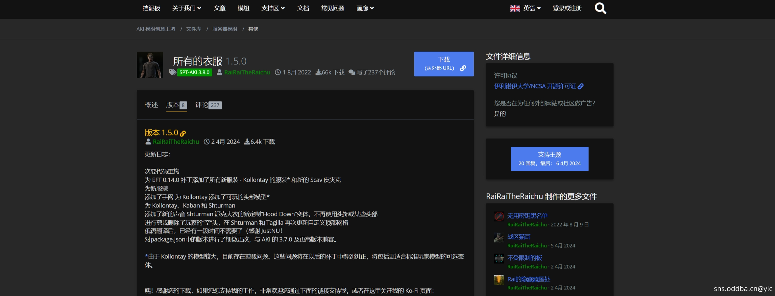
Task: Click the 支持主题 button
Action: 549,159
